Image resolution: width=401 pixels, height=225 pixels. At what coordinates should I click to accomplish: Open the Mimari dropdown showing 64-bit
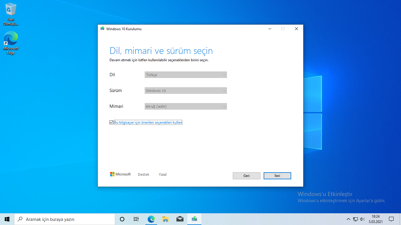pos(186,106)
